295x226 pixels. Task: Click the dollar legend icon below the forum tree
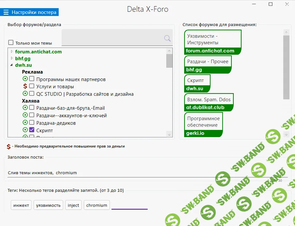point(8,146)
